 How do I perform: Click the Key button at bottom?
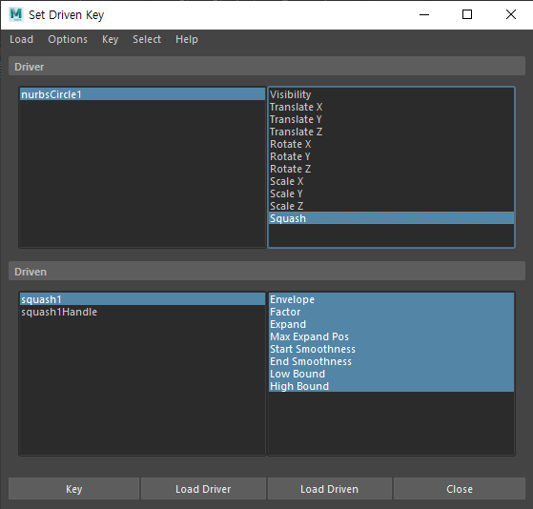coord(73,489)
